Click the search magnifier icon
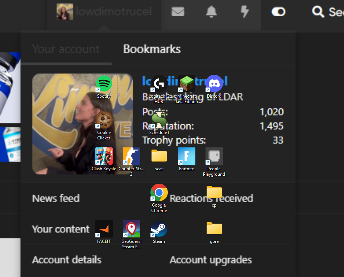 [318, 12]
